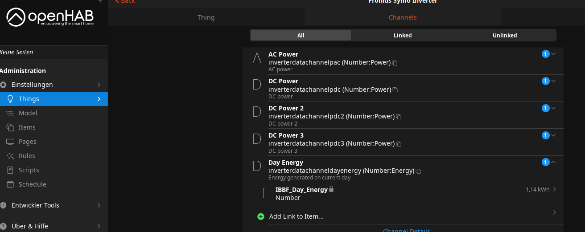Copy the DC Power channel ID
This screenshot has height=232, width=585.
click(395, 90)
